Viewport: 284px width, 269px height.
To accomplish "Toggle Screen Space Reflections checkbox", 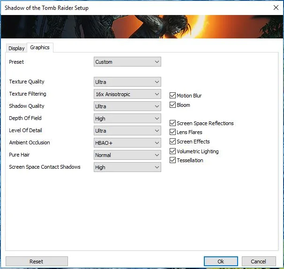I will [x=172, y=123].
